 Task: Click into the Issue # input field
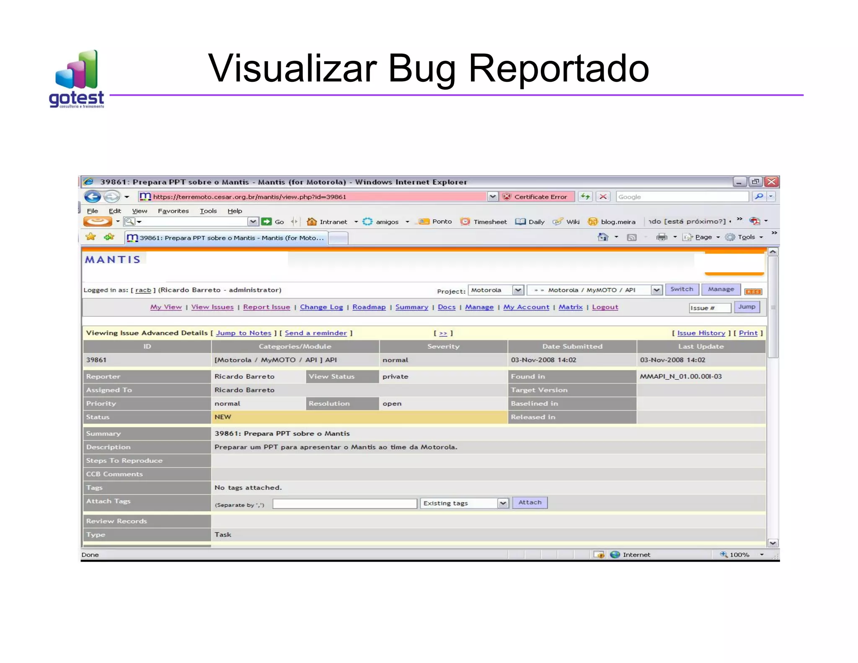point(710,308)
